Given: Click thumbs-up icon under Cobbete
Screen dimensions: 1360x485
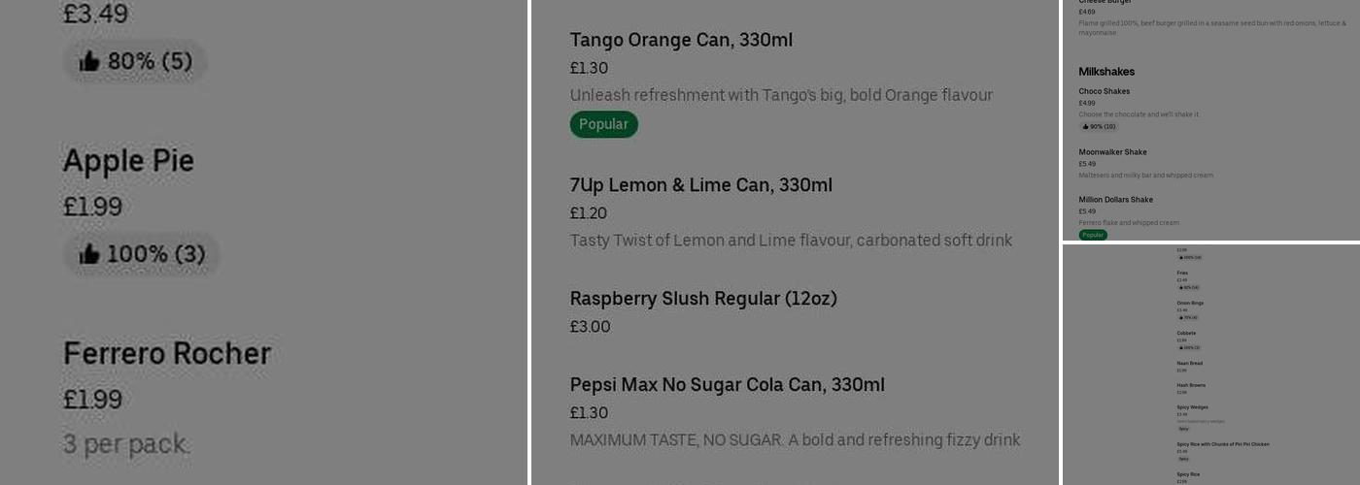Looking at the screenshot, I should (x=1180, y=347).
